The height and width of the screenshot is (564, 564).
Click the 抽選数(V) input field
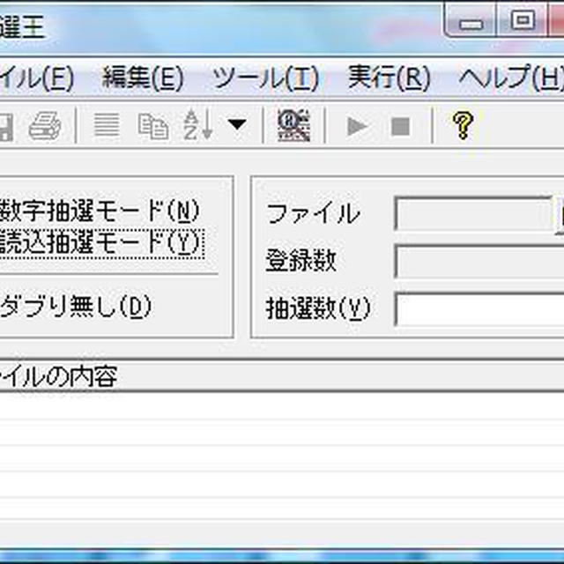point(479,309)
